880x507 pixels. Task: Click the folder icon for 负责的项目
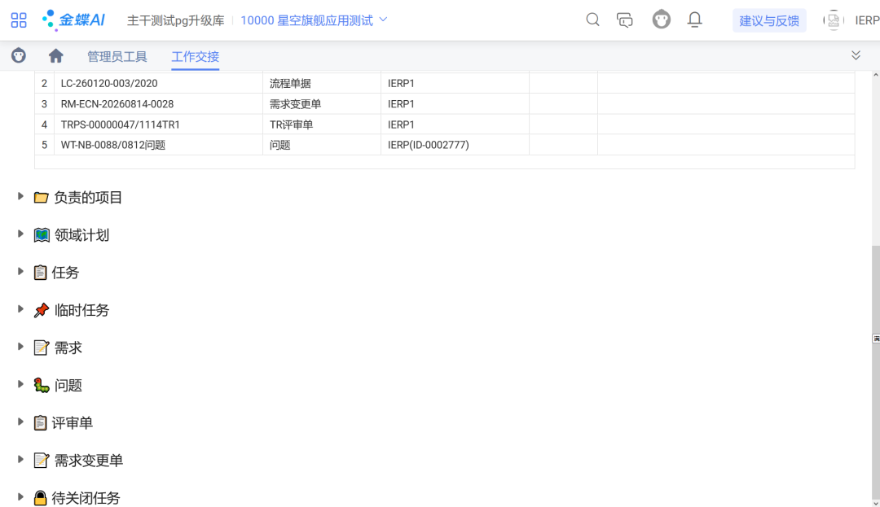point(41,197)
